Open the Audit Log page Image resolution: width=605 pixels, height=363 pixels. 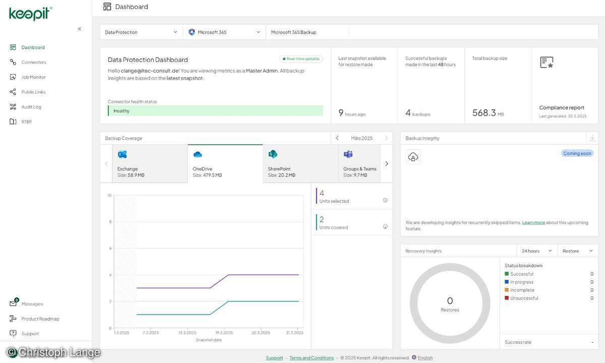(31, 107)
